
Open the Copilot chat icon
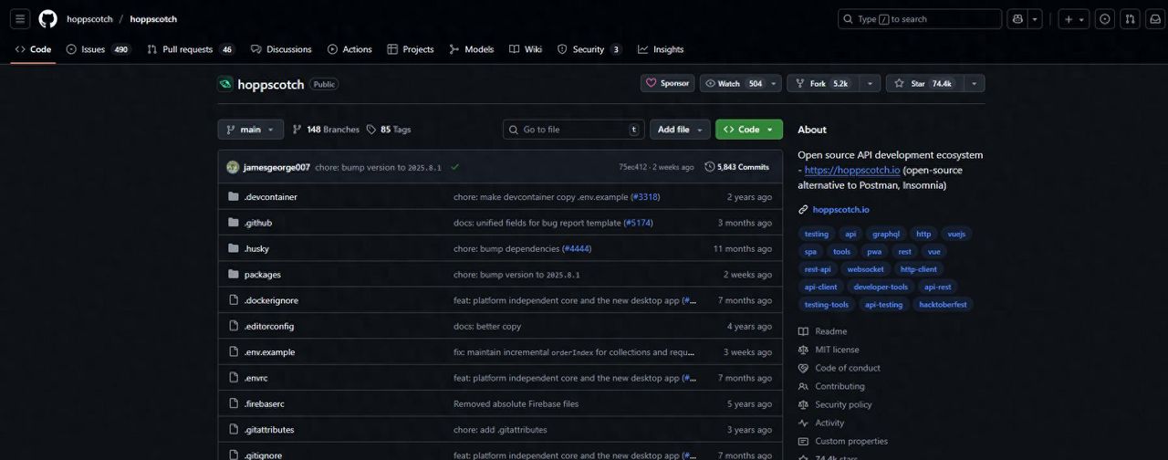point(1017,19)
